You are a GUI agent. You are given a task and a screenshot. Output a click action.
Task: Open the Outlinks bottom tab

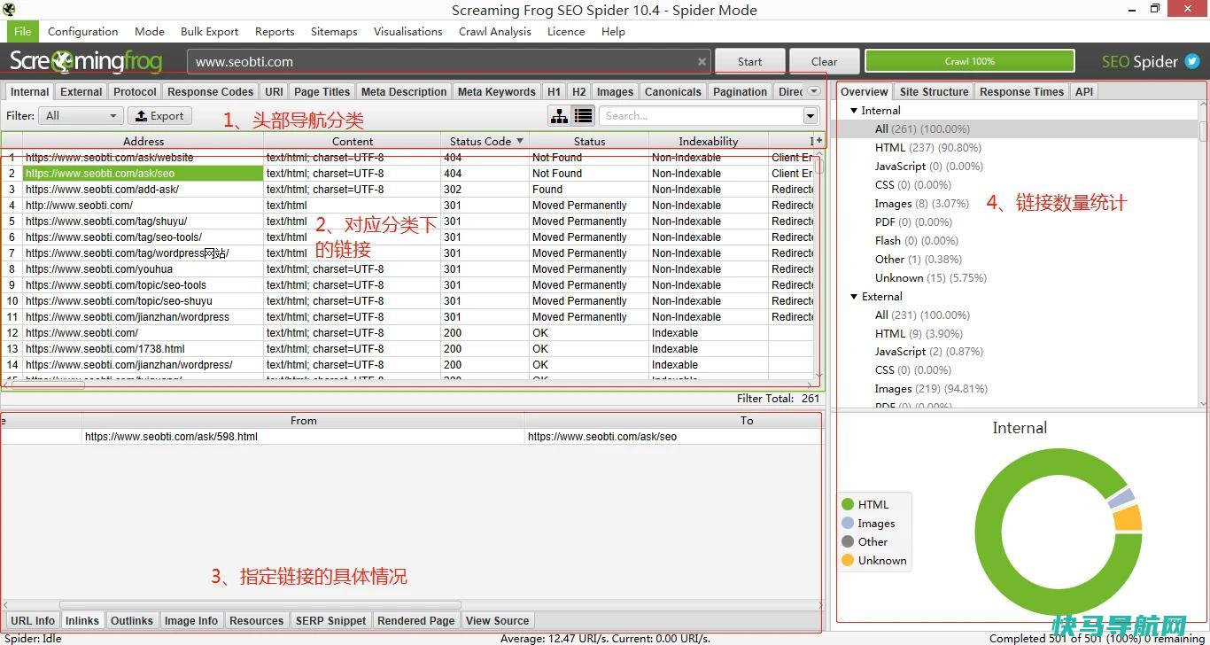click(132, 620)
